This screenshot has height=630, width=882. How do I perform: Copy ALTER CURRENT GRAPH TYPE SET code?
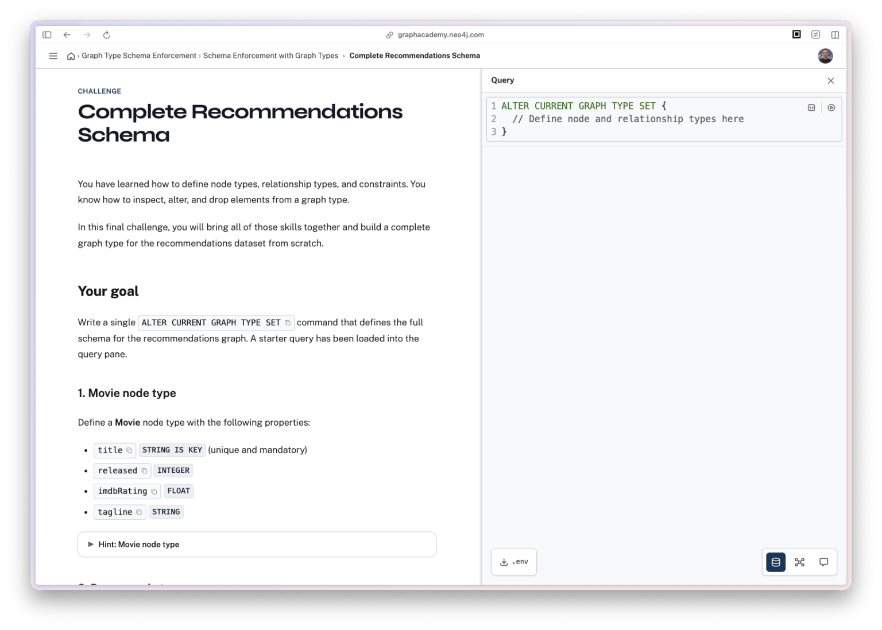[288, 323]
